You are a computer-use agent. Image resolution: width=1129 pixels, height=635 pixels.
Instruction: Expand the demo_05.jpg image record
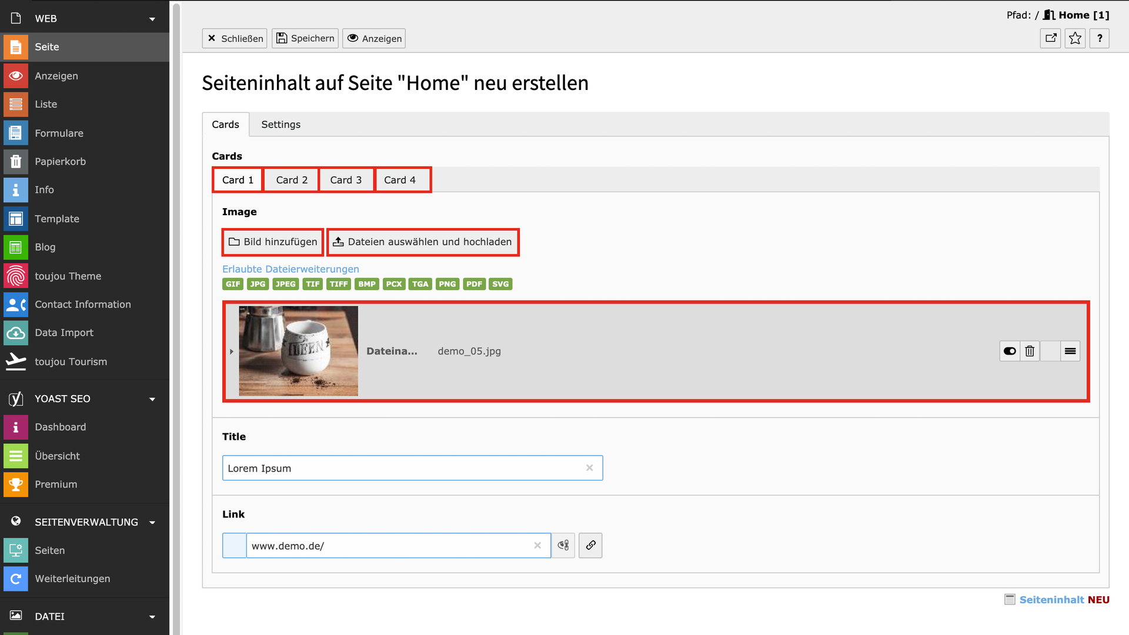(x=232, y=352)
